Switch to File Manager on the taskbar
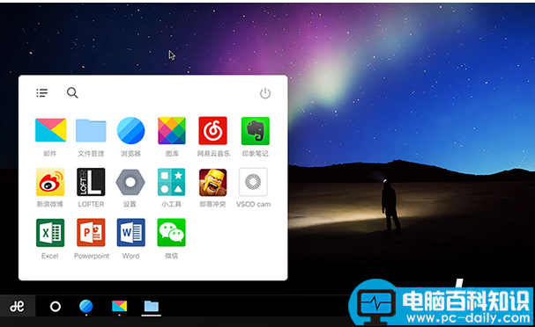The width and height of the screenshot is (535, 327). pos(151,307)
